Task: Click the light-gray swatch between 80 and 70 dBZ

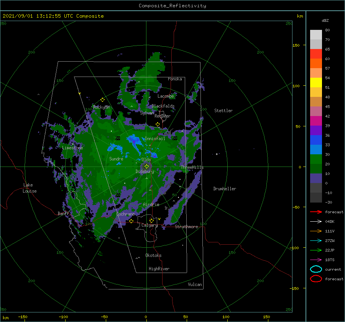Action: pyautogui.click(x=316, y=35)
